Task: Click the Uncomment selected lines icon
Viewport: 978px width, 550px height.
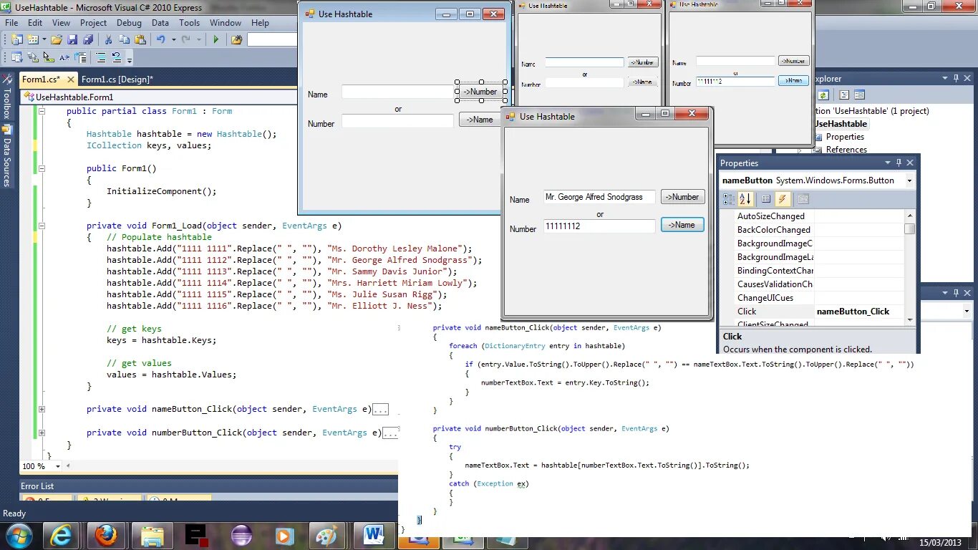Action: coord(117,57)
